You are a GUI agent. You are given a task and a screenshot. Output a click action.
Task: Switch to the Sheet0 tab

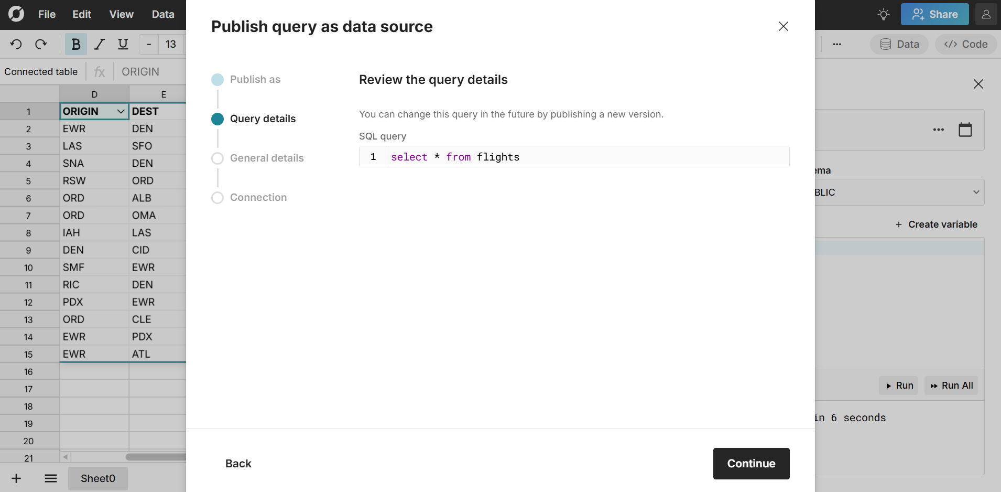click(x=98, y=478)
